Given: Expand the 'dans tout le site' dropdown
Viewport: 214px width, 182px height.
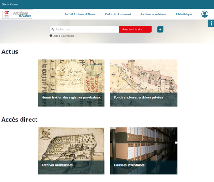Looking at the screenshot, I should 135,29.
